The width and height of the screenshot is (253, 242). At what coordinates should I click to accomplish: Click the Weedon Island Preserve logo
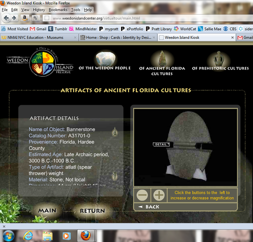[x=40, y=63]
